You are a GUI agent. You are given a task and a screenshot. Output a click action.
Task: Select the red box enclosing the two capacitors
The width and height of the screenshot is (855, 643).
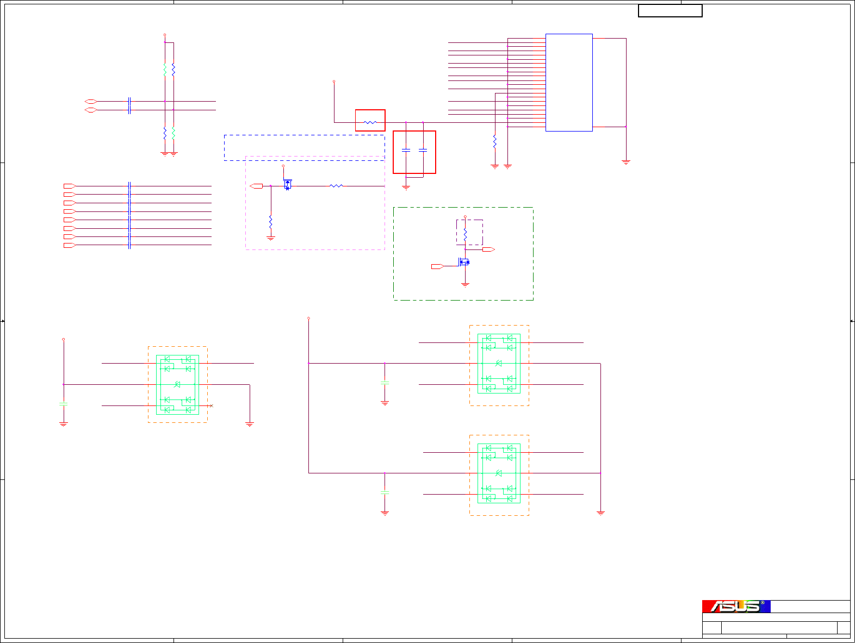coord(414,152)
